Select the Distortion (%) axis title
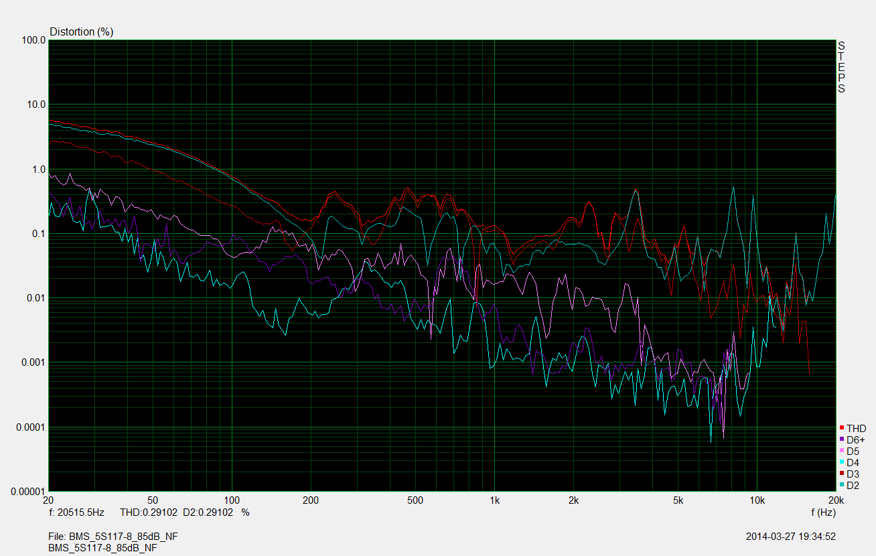This screenshot has height=556, width=876. [81, 31]
